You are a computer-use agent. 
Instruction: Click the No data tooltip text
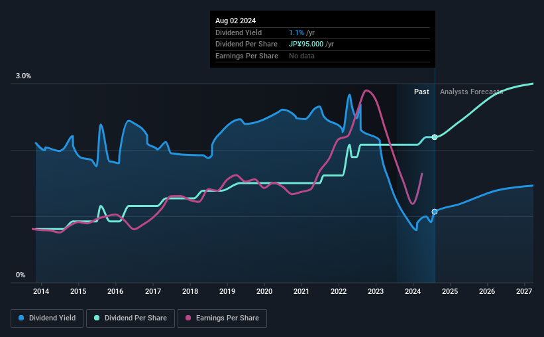pyautogui.click(x=301, y=56)
